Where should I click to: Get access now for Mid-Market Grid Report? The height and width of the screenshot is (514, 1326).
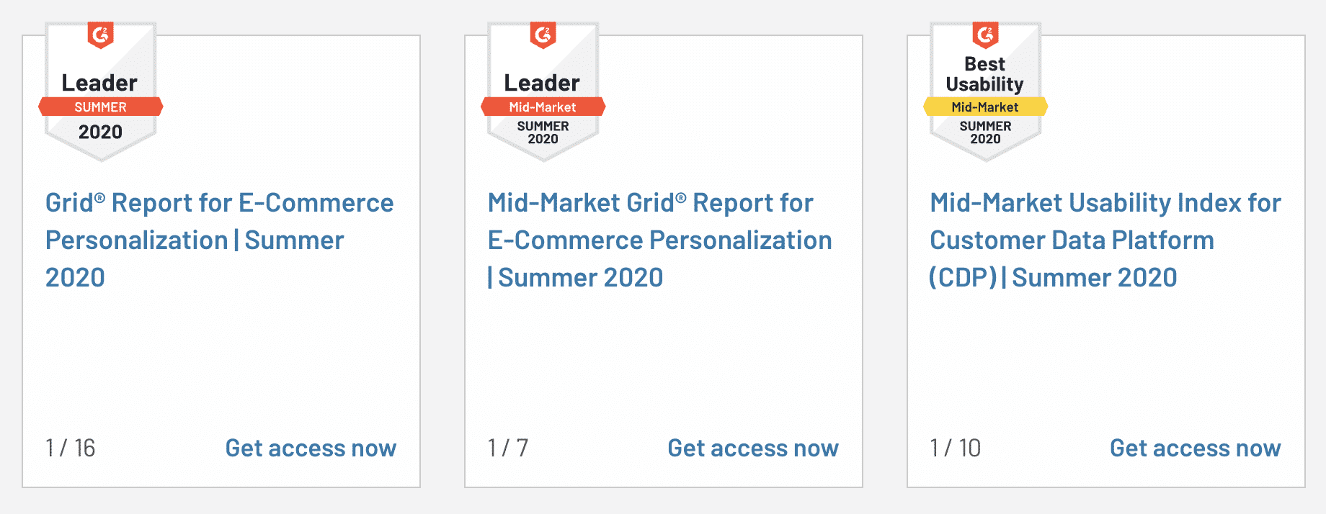click(x=753, y=448)
